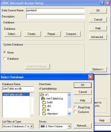The height and width of the screenshot is (132, 111).
Task: Click the drive icon in Drives box
Action: [x=43, y=126]
